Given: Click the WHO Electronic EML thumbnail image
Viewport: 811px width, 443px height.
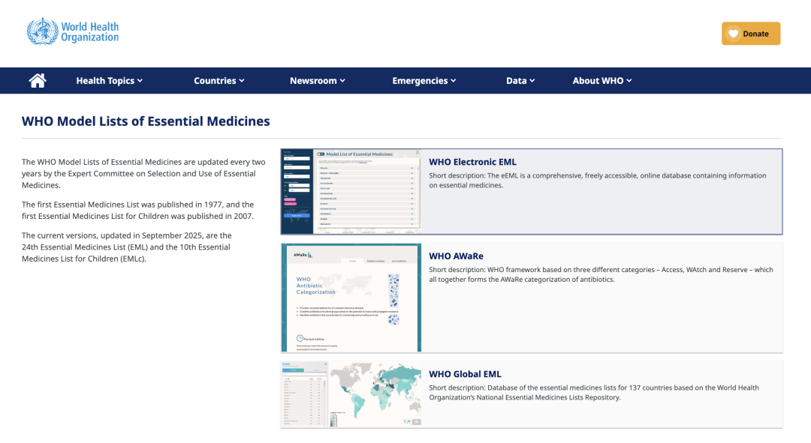Looking at the screenshot, I should click(351, 192).
